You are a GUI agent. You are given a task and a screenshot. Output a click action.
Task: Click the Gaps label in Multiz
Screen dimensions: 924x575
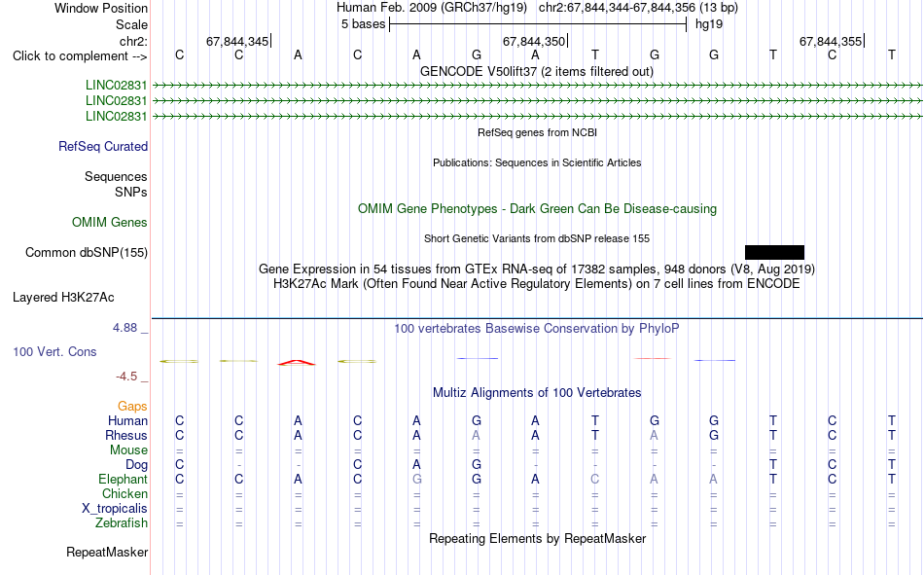point(132,407)
